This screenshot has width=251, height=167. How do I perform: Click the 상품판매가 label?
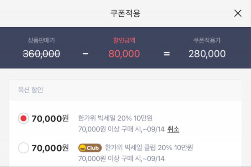pos(41,40)
